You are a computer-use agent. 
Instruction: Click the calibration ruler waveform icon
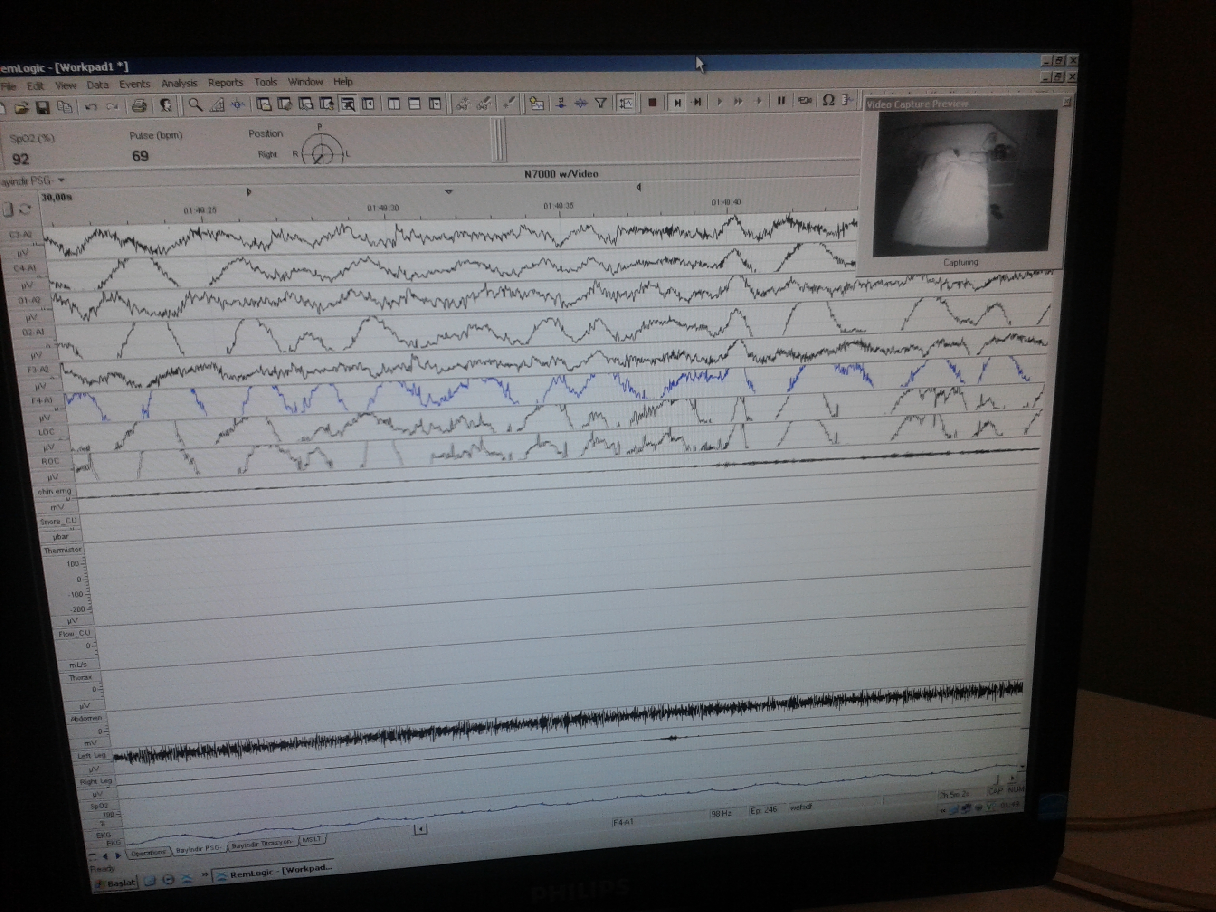click(x=848, y=100)
